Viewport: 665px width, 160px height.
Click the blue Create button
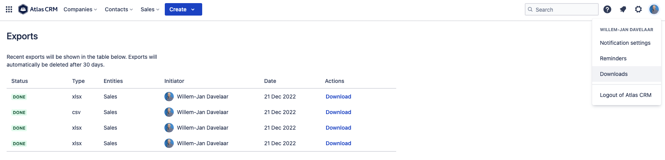(183, 9)
